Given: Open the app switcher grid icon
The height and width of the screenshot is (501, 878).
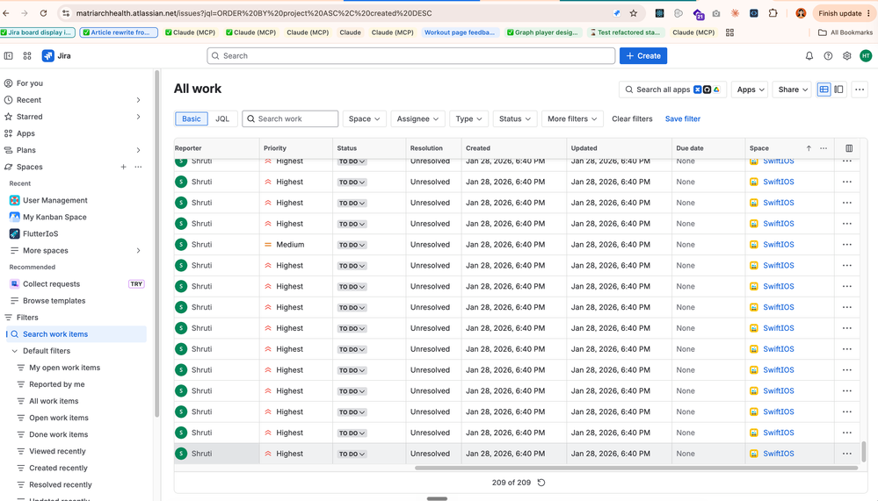Looking at the screenshot, I should 27,56.
